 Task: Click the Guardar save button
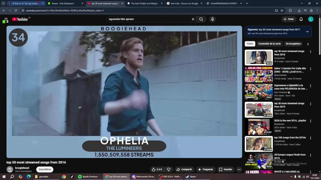(225, 169)
